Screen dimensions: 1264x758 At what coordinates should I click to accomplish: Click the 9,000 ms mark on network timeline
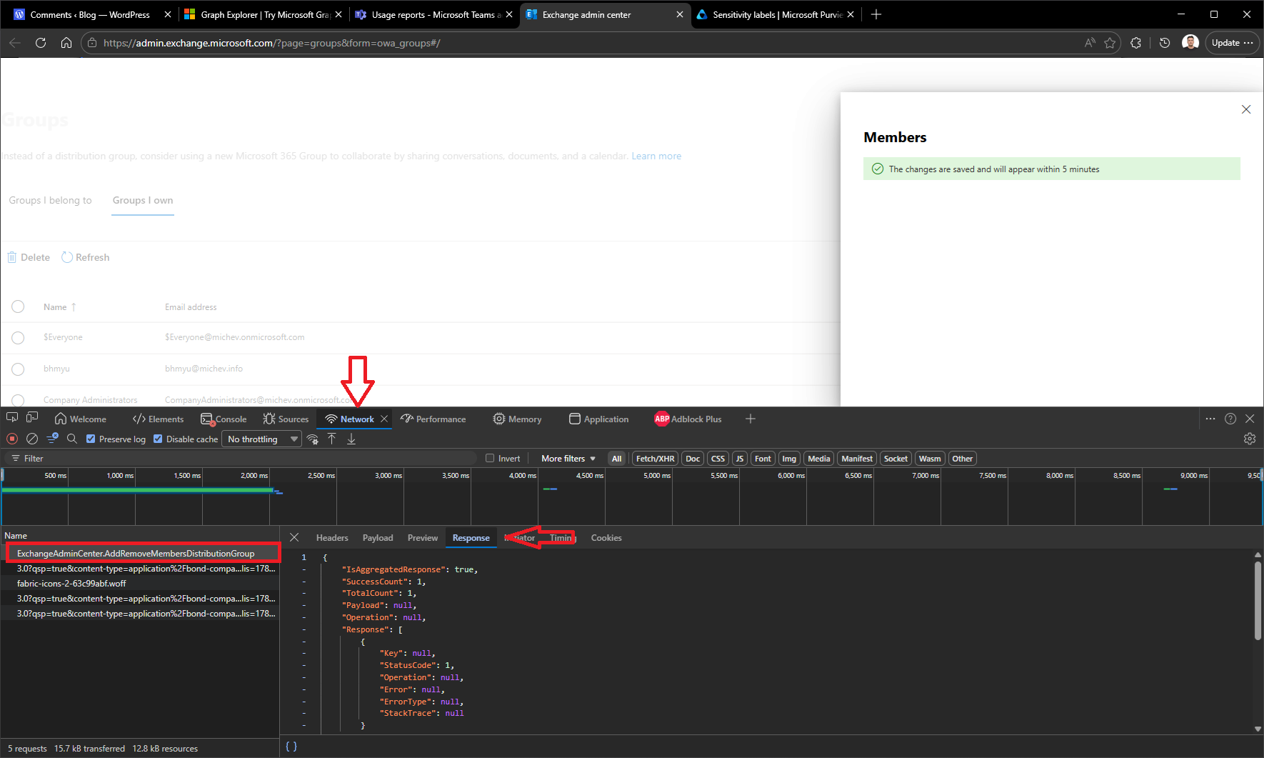[1193, 475]
